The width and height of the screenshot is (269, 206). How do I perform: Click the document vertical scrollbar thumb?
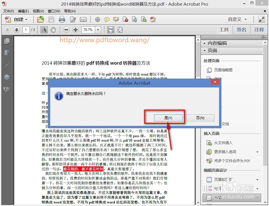tap(198, 60)
